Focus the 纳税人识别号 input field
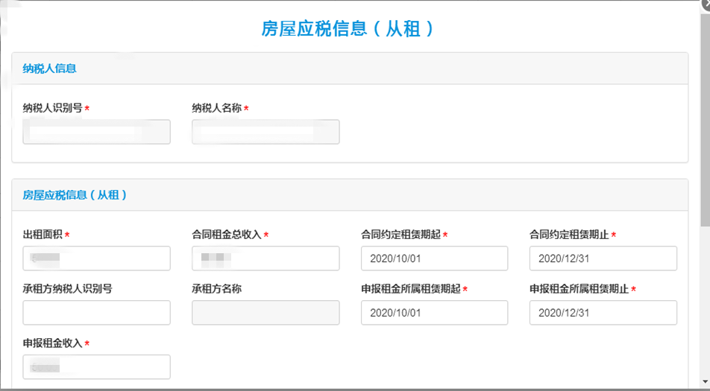The height and width of the screenshot is (391, 710). tap(96, 132)
